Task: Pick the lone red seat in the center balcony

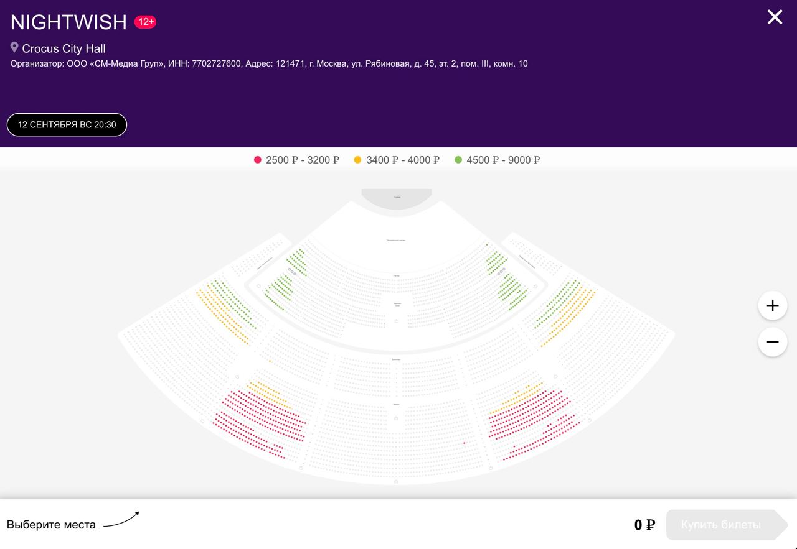Action: click(465, 443)
